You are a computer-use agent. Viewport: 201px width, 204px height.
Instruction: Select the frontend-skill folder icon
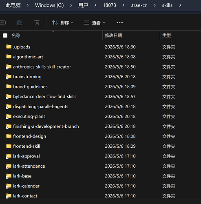coord(9,146)
